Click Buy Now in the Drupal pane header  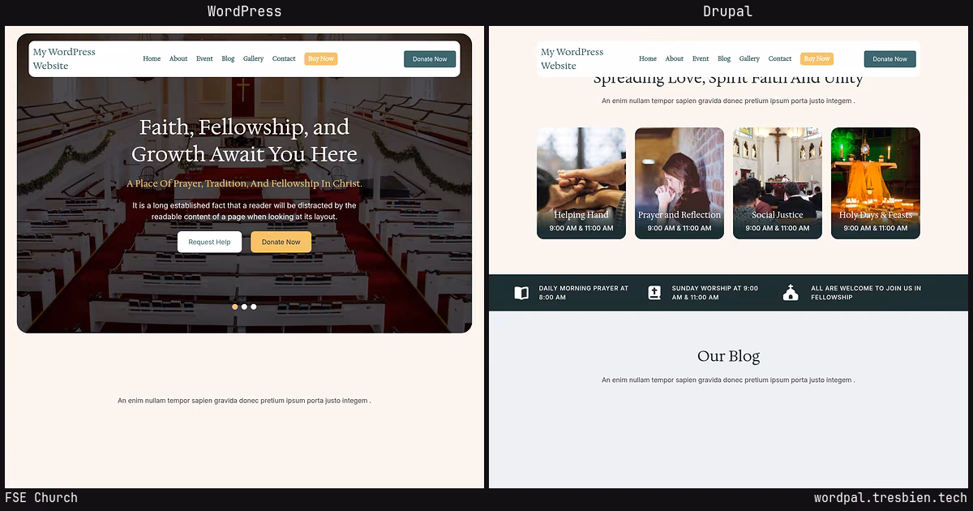[x=817, y=58]
